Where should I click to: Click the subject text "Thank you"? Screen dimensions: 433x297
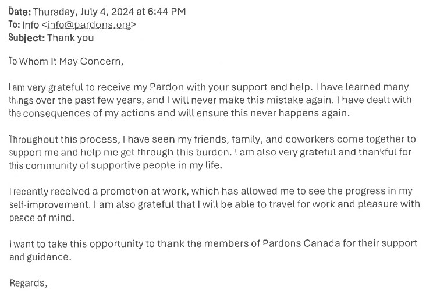pyautogui.click(x=70, y=38)
